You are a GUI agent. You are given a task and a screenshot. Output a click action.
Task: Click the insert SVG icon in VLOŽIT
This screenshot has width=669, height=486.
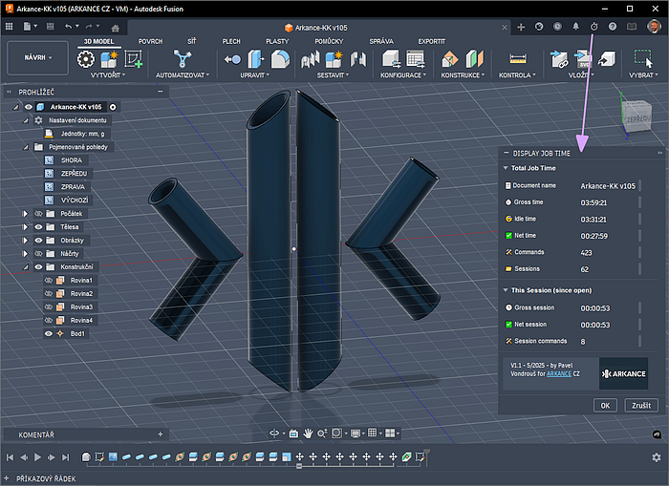[x=583, y=59]
